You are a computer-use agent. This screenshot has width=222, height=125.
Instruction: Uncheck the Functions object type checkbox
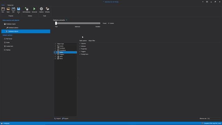tap(55, 48)
